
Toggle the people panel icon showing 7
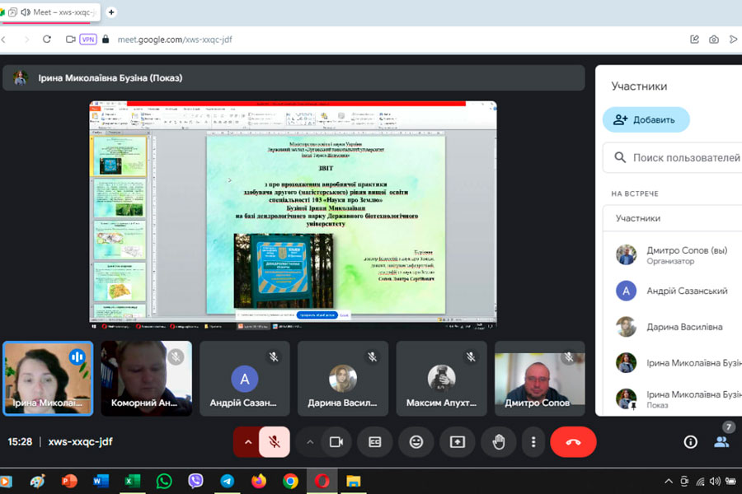(721, 441)
